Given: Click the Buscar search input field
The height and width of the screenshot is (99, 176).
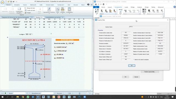Looking at the screenshot, I should coord(20,93).
